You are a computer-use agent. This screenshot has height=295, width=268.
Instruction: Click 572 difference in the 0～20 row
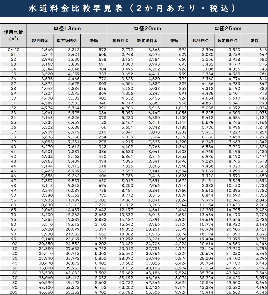coord(103,50)
